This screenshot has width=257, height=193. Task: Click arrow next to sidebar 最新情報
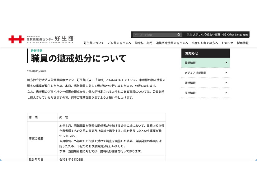tap(226, 63)
